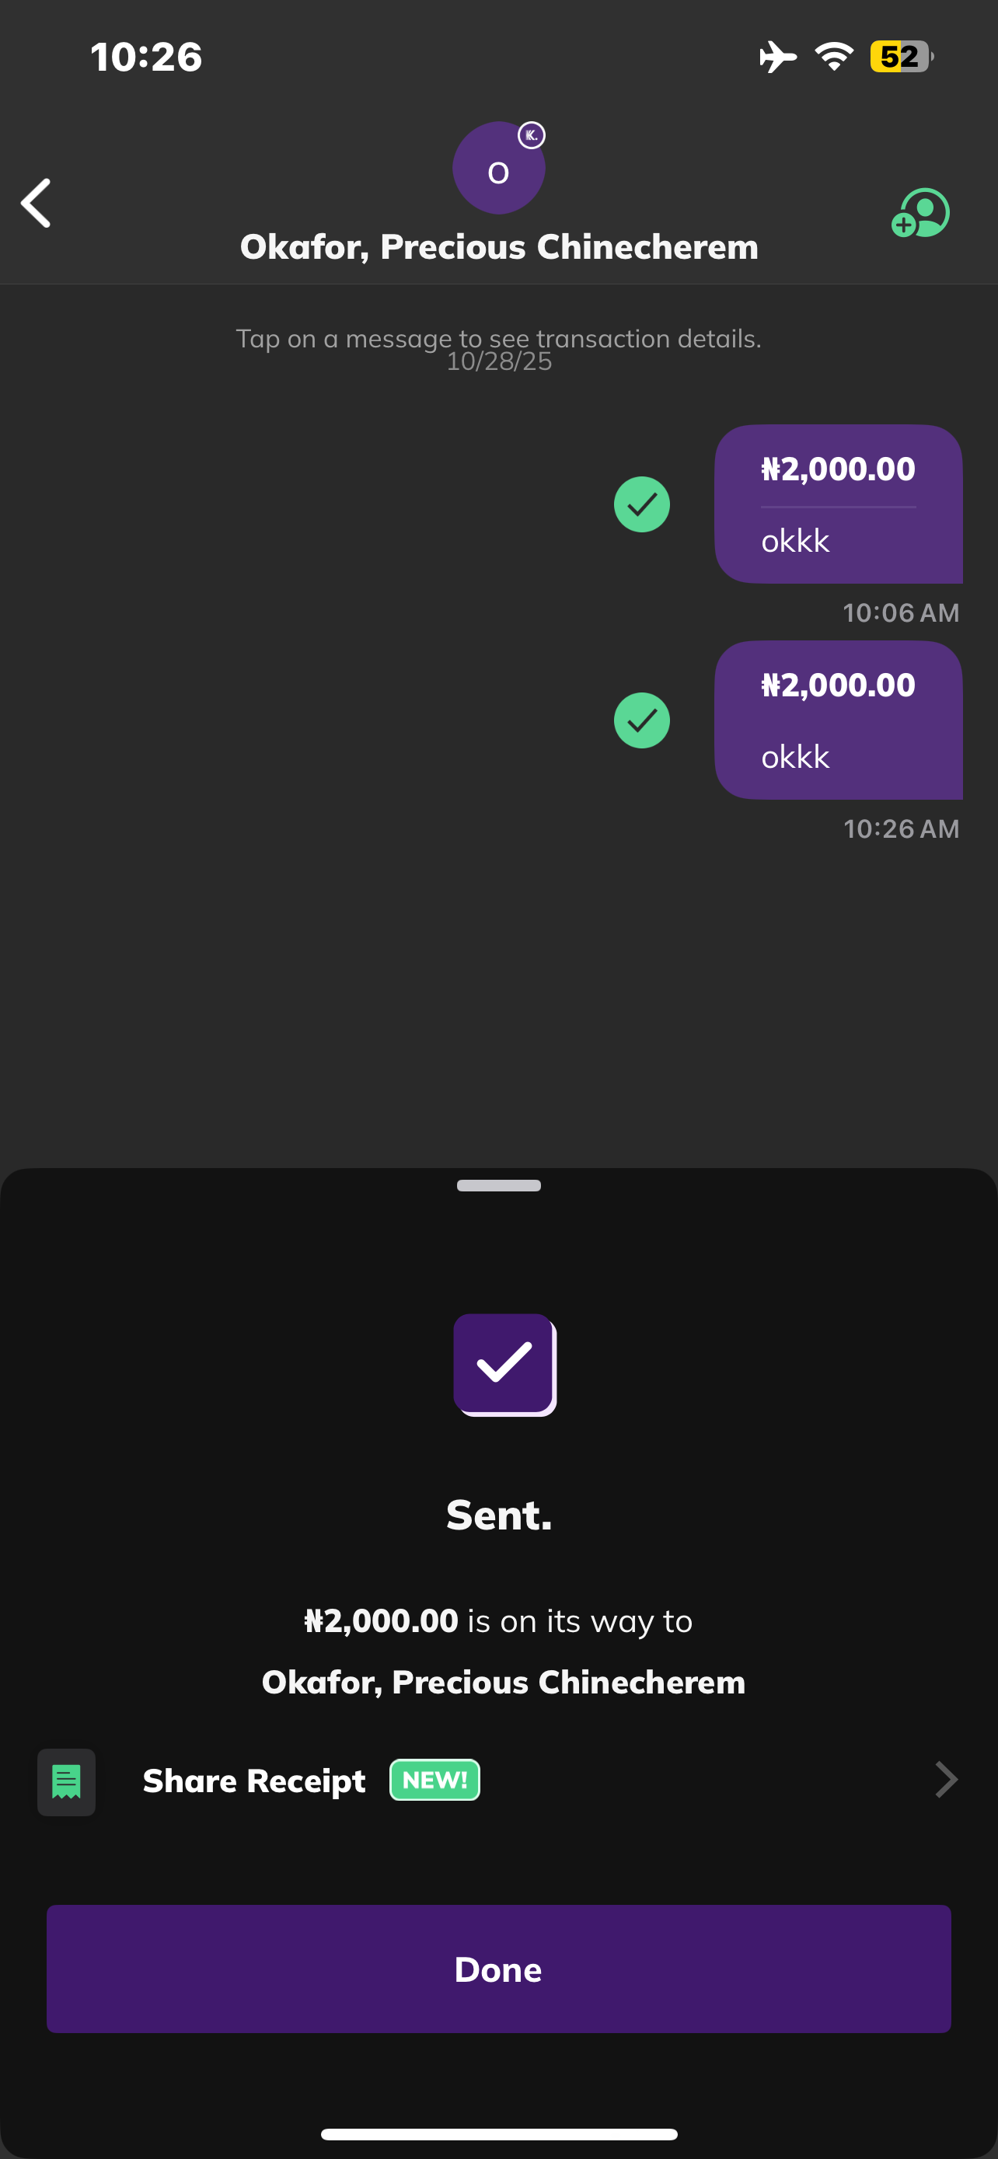Open the Share Receipt chevron arrow

(945, 1781)
